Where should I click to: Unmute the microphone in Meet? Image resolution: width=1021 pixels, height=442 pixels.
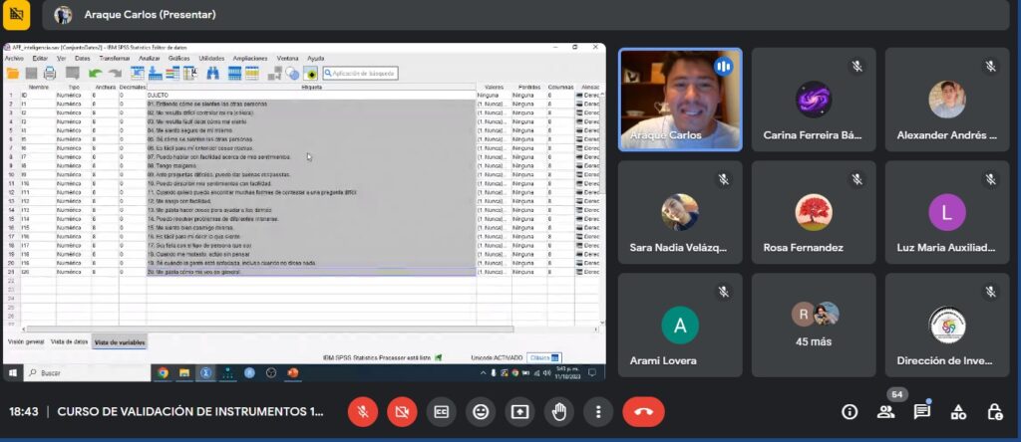[363, 411]
